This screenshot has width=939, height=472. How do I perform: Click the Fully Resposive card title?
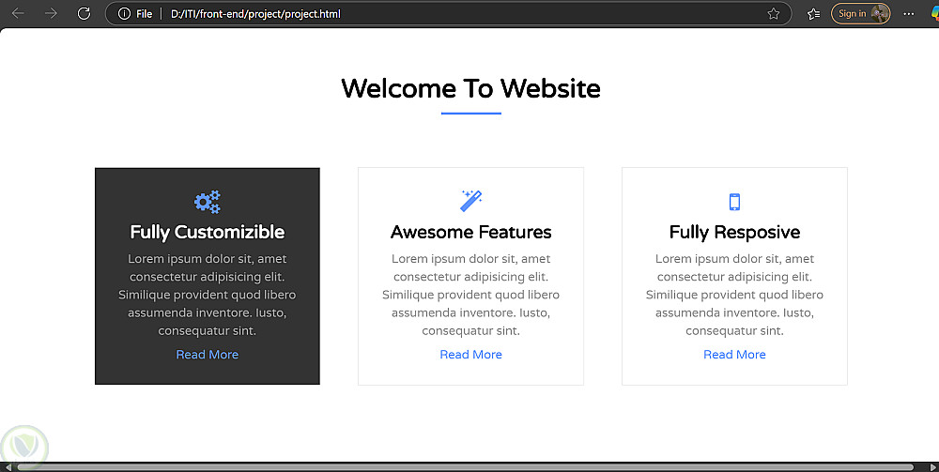tap(735, 232)
